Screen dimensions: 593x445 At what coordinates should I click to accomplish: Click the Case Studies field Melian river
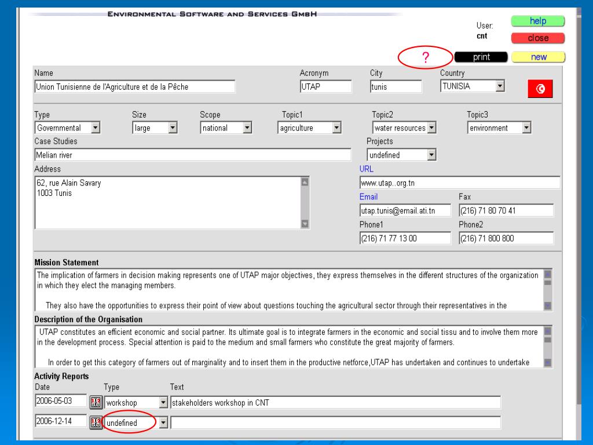(192, 155)
